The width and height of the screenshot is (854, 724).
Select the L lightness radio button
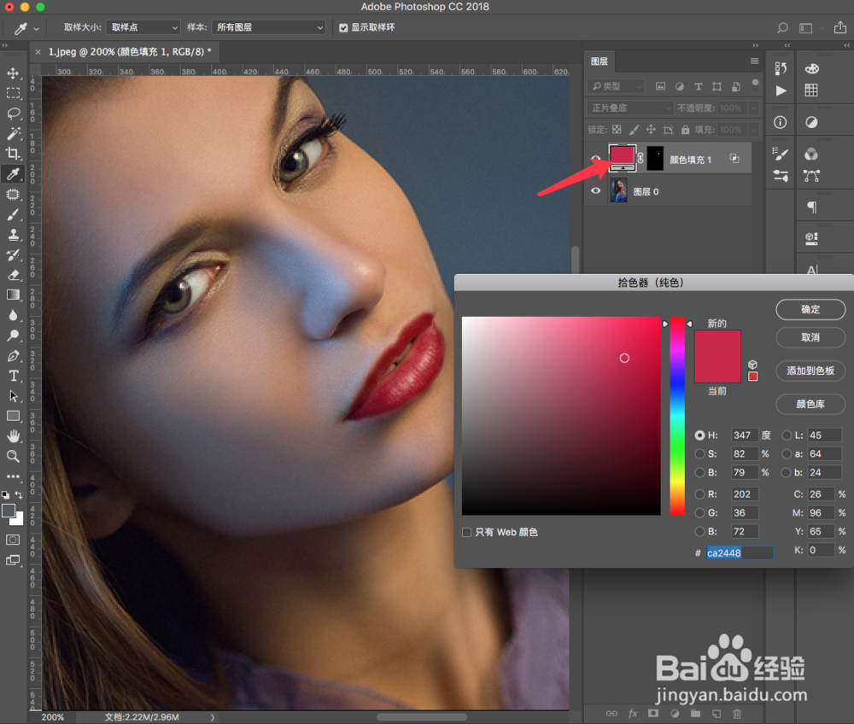coord(787,435)
